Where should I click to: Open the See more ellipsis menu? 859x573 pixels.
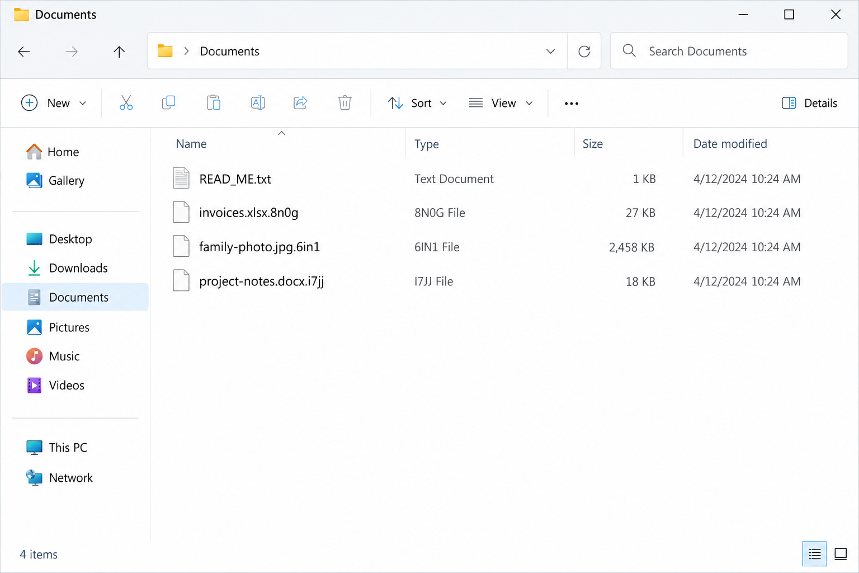571,104
